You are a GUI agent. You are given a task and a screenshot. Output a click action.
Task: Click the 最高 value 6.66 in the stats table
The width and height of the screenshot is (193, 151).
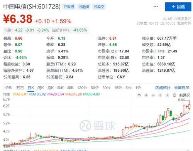pos(19,38)
